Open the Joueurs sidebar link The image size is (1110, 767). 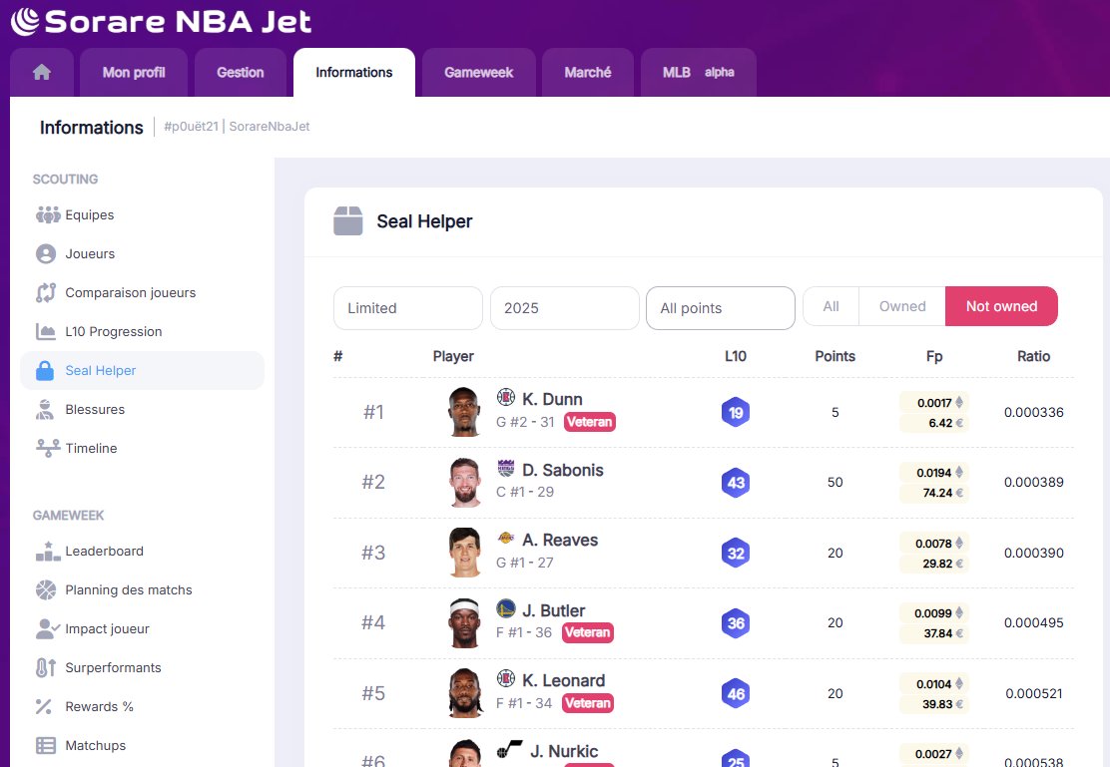[x=143, y=254]
